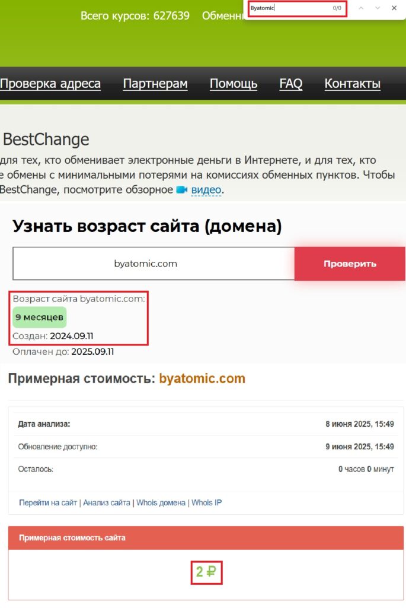Click the domain input field with byatomic.com

click(154, 264)
